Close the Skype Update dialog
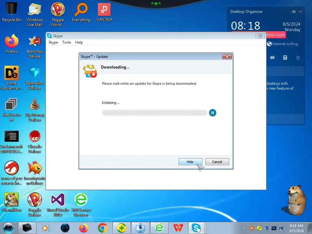This screenshot has height=234, width=312. (227, 56)
